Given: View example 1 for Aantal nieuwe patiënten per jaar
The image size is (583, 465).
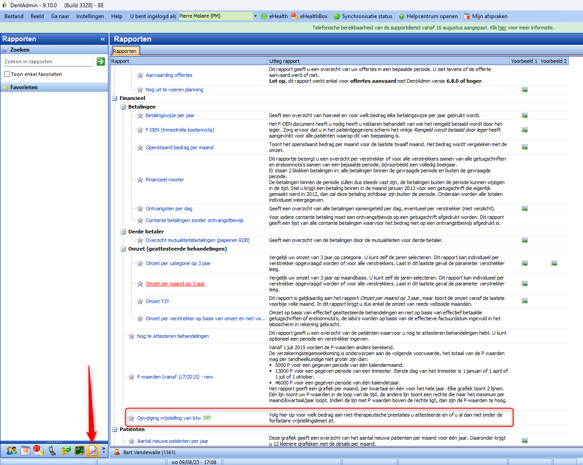Looking at the screenshot, I should [525, 441].
